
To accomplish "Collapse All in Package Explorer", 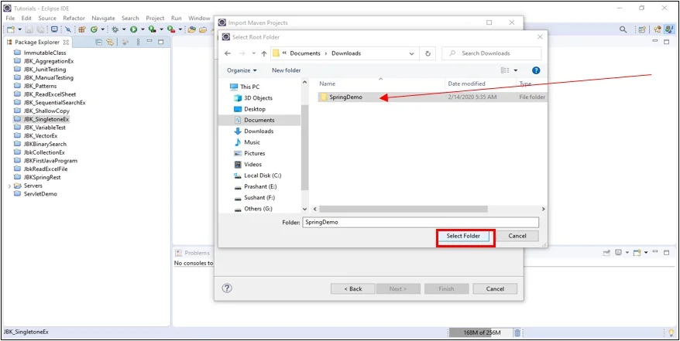I will pos(98,42).
